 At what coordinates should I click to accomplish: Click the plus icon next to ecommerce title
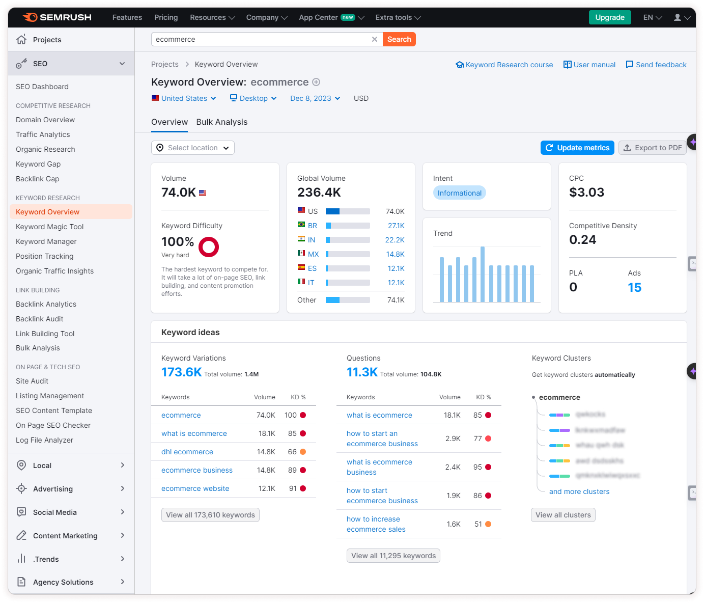316,82
